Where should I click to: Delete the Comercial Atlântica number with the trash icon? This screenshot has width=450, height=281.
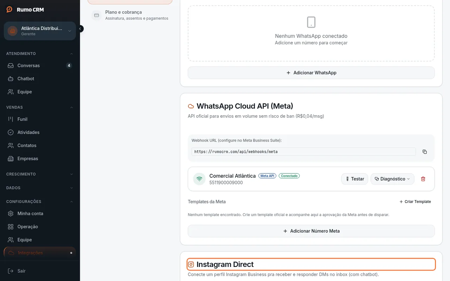click(423, 179)
